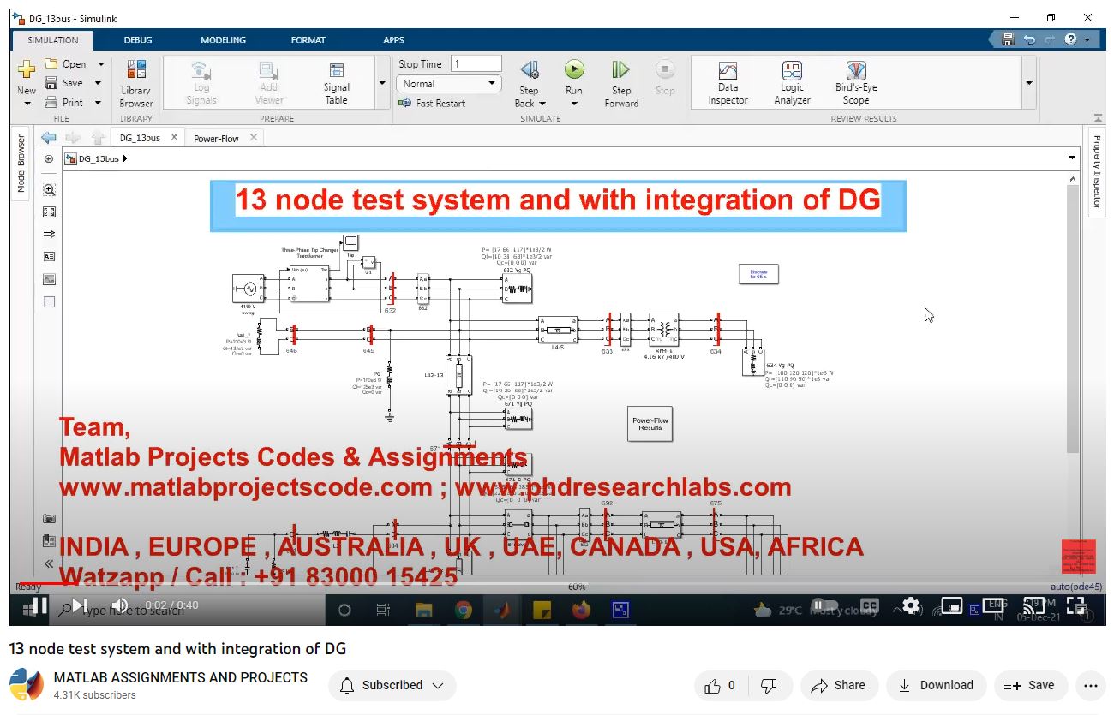Click the Step Forward icon
Screen dimensions: 1114x715
621,70
